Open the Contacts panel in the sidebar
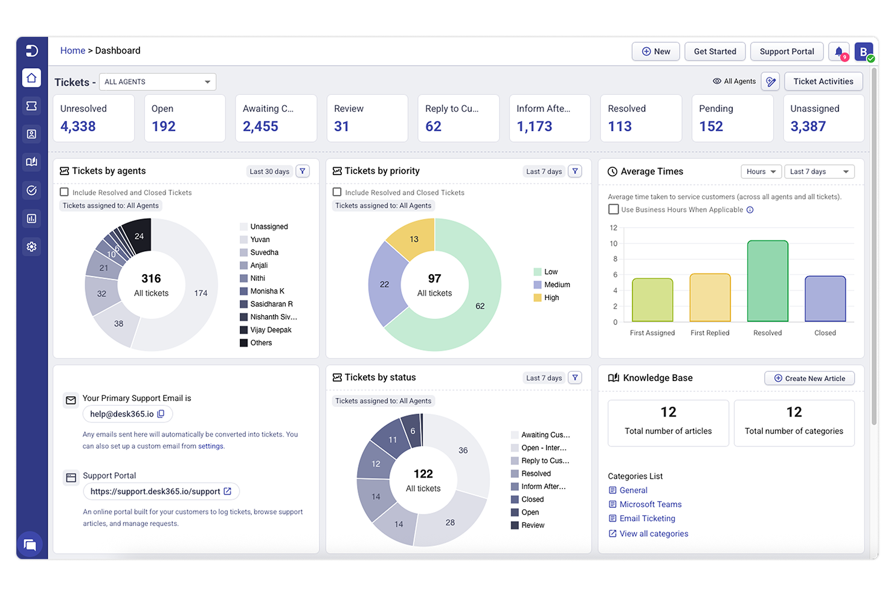 pos(31,134)
